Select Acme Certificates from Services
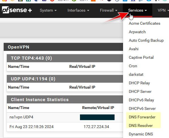Screen dimensions: 169x138 pyautogui.click(x=144, y=23)
